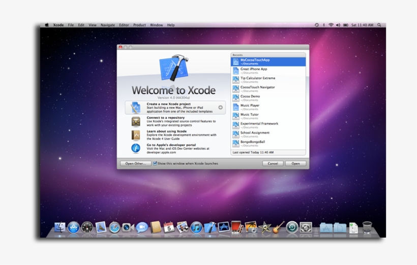This screenshot has height=265, width=417.
Task: Launch Safari from the Dock
Action: (114, 227)
